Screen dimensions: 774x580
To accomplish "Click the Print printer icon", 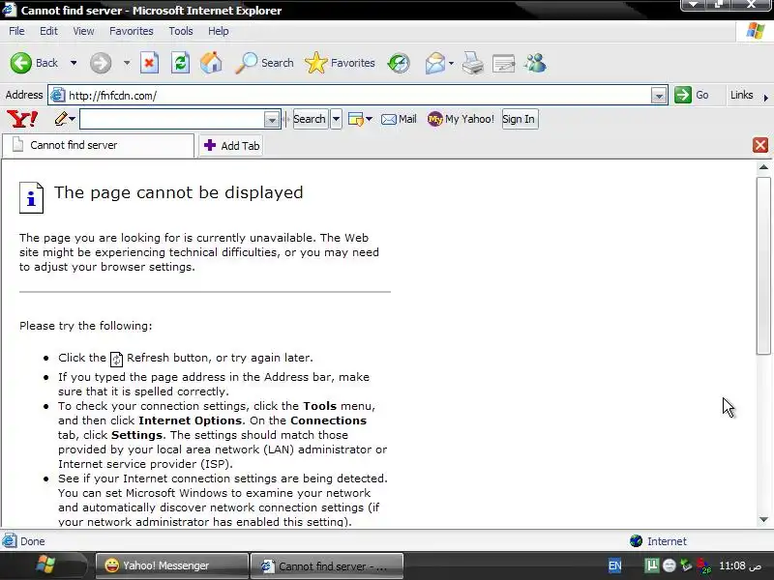I will click(x=472, y=63).
